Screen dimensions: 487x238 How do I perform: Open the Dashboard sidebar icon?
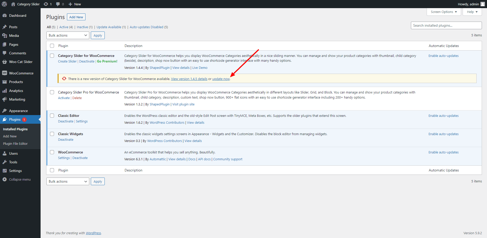point(5,15)
